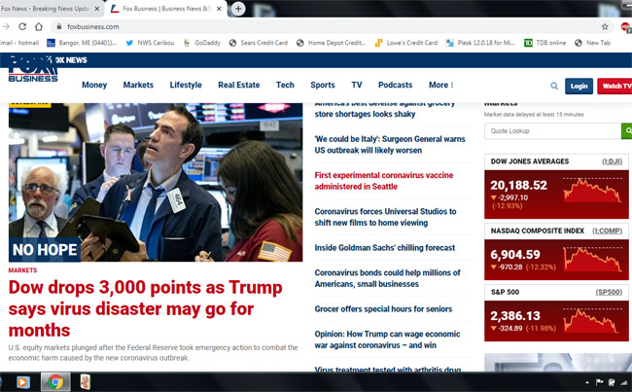Open the TV section
This screenshot has width=632, height=392.
click(x=357, y=85)
